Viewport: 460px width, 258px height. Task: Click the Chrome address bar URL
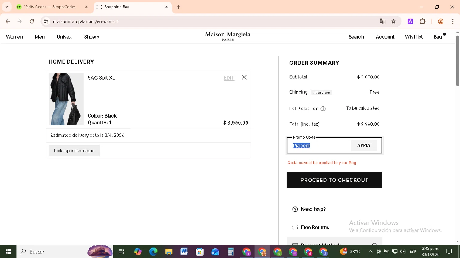click(x=86, y=21)
